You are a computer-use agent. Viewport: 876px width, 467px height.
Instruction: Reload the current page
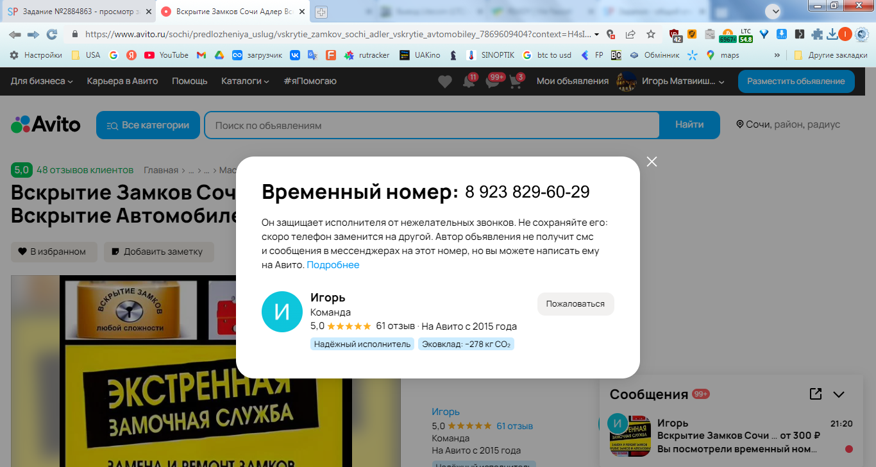point(52,34)
